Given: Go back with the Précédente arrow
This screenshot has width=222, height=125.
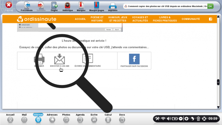Looking at the screenshot, I should pos(27,5).
